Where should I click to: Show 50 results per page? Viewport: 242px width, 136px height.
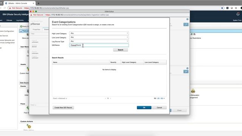(x=162, y=98)
